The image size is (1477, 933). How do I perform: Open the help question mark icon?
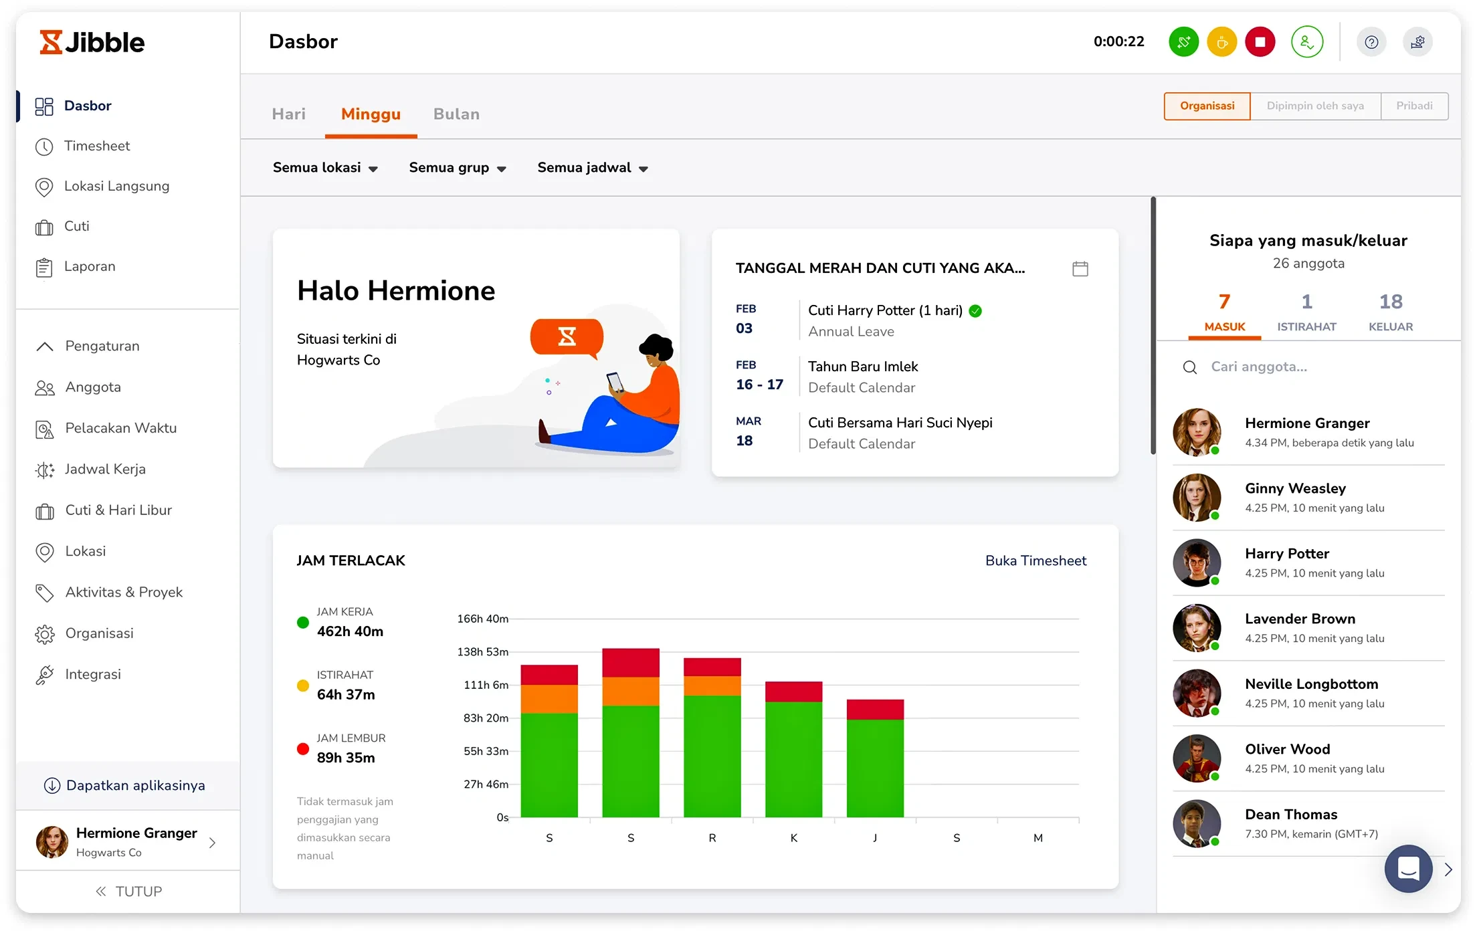(x=1371, y=42)
